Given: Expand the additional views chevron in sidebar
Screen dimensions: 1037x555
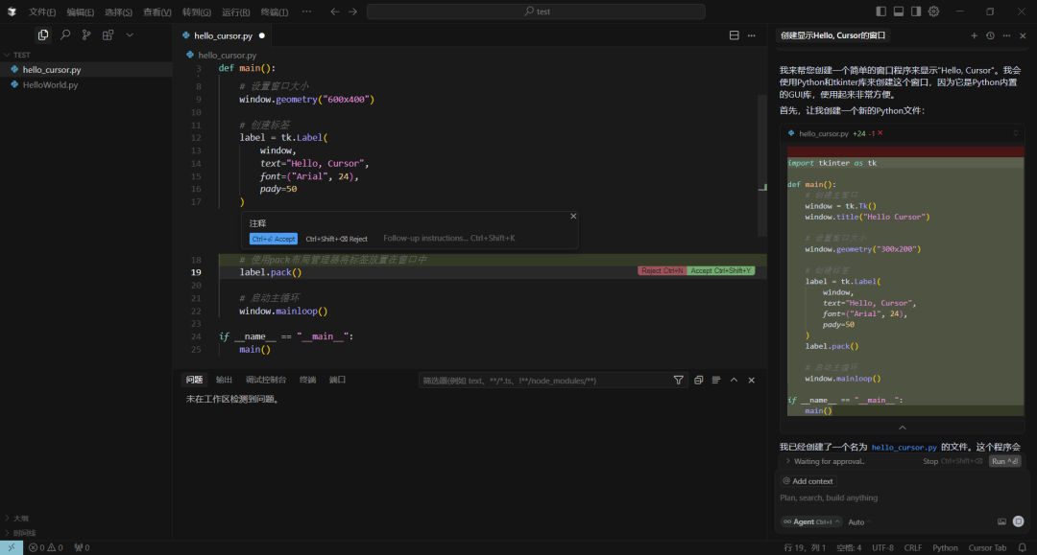Looking at the screenshot, I should [130, 35].
